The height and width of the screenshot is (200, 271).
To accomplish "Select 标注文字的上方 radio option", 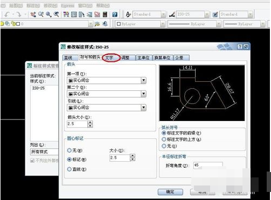I will [x=164, y=139].
